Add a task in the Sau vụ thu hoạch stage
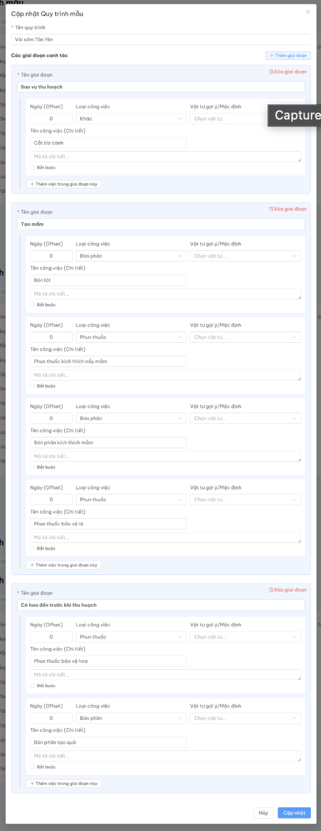321x831 pixels. coord(64,184)
